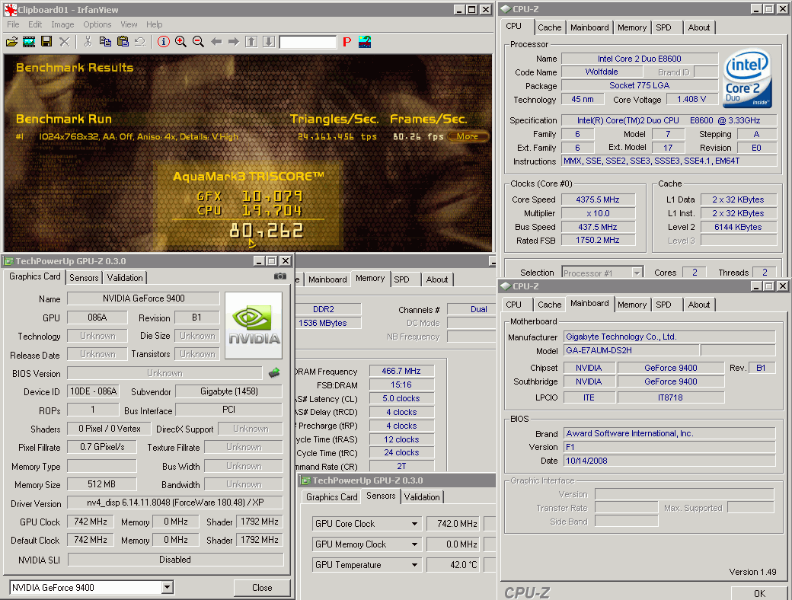The image size is (792, 600).
Task: Click the Core Voltage 1.408 V value
Action: click(x=691, y=99)
